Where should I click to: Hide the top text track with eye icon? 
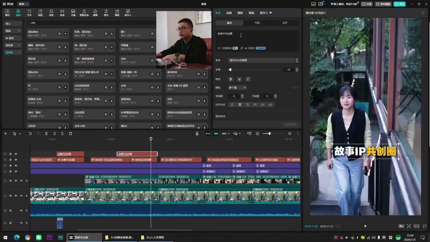tap(16, 154)
